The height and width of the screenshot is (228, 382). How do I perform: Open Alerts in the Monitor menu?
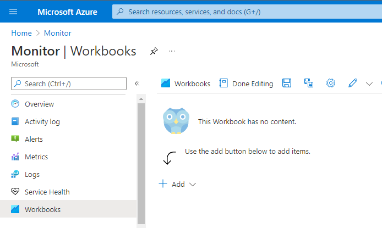pos(34,139)
